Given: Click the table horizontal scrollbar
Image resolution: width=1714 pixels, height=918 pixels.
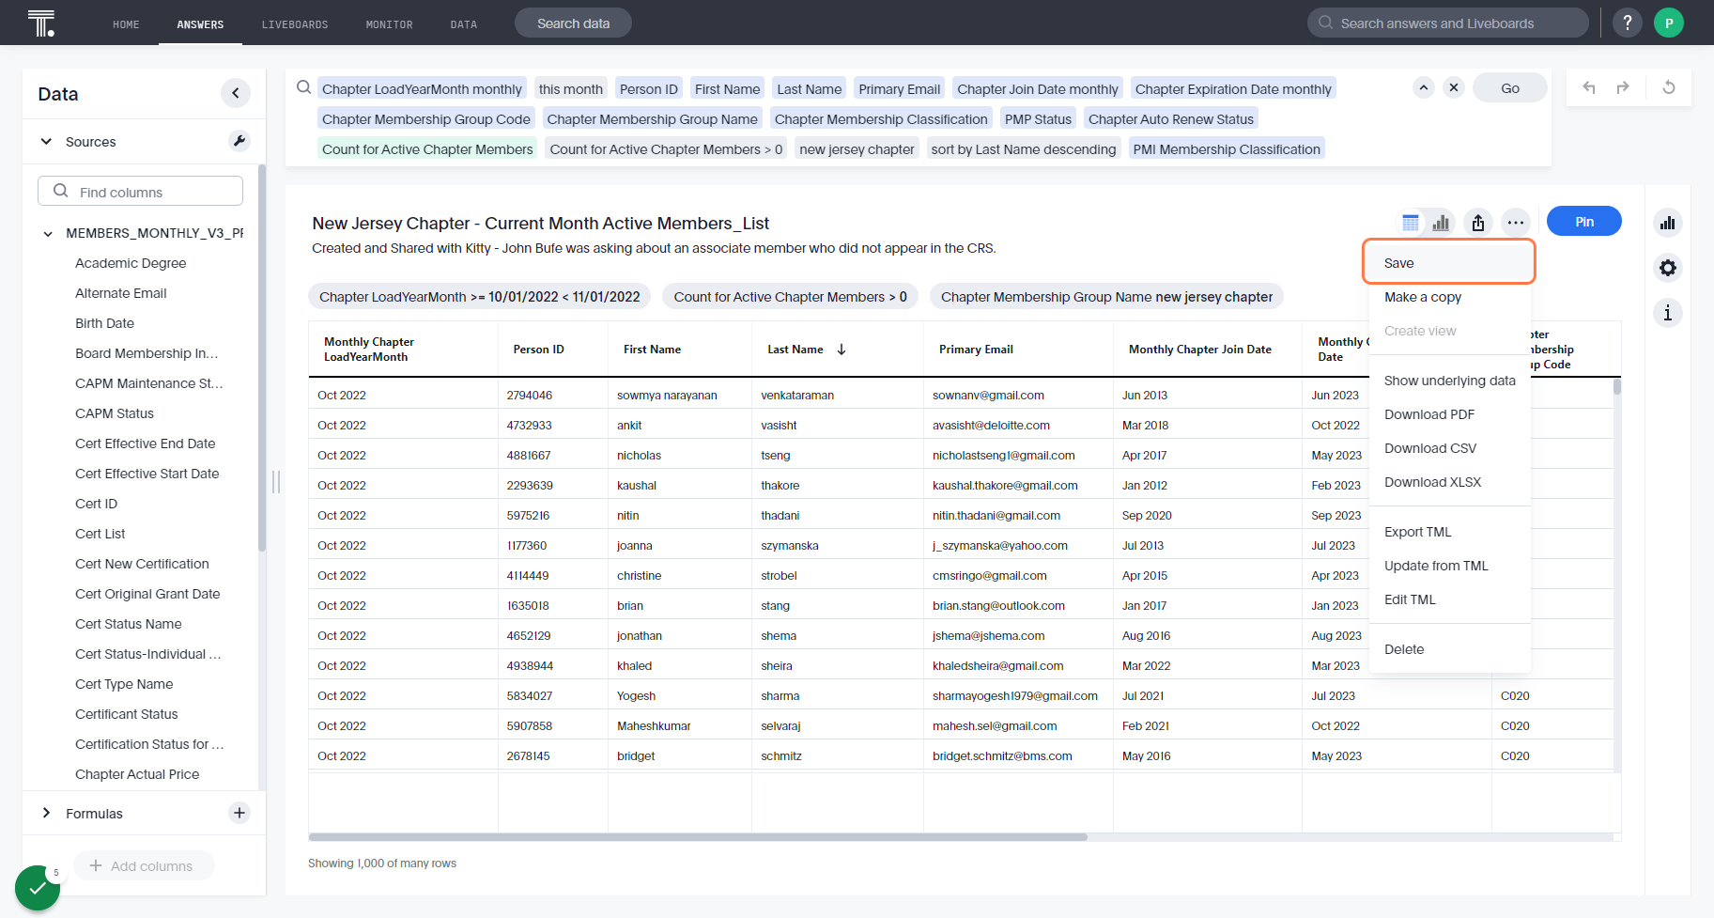Looking at the screenshot, I should pyautogui.click(x=697, y=836).
